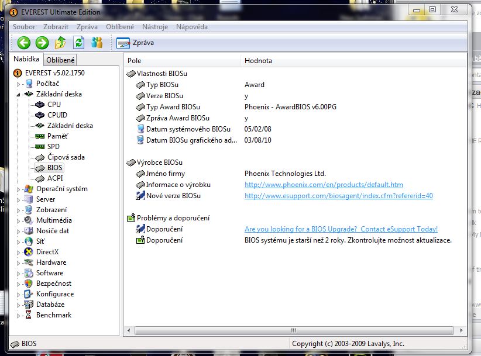Open the Oblíbené menu in menu bar
The width and height of the screenshot is (481, 356).
click(120, 27)
